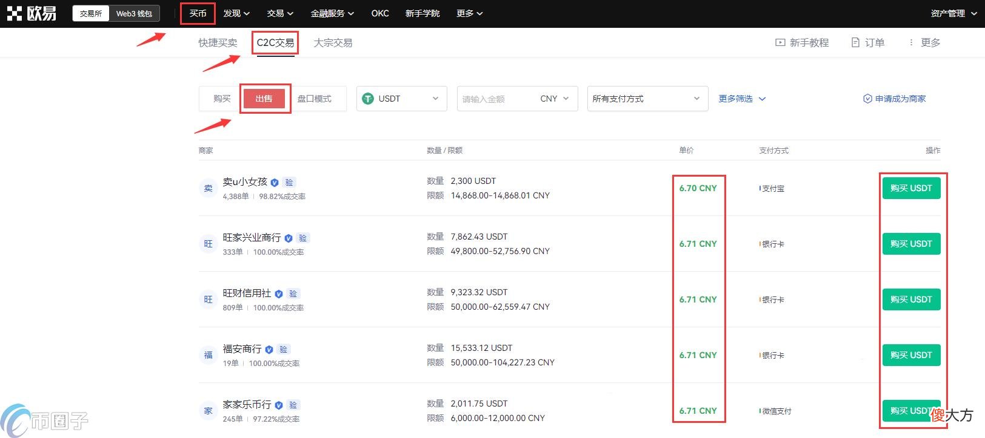985x438 pixels.
Task: Click verified badge next to 卖u小女孩
Action: (275, 182)
